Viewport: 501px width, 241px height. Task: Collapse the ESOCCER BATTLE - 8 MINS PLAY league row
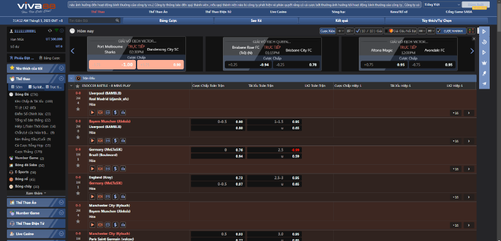click(71, 86)
